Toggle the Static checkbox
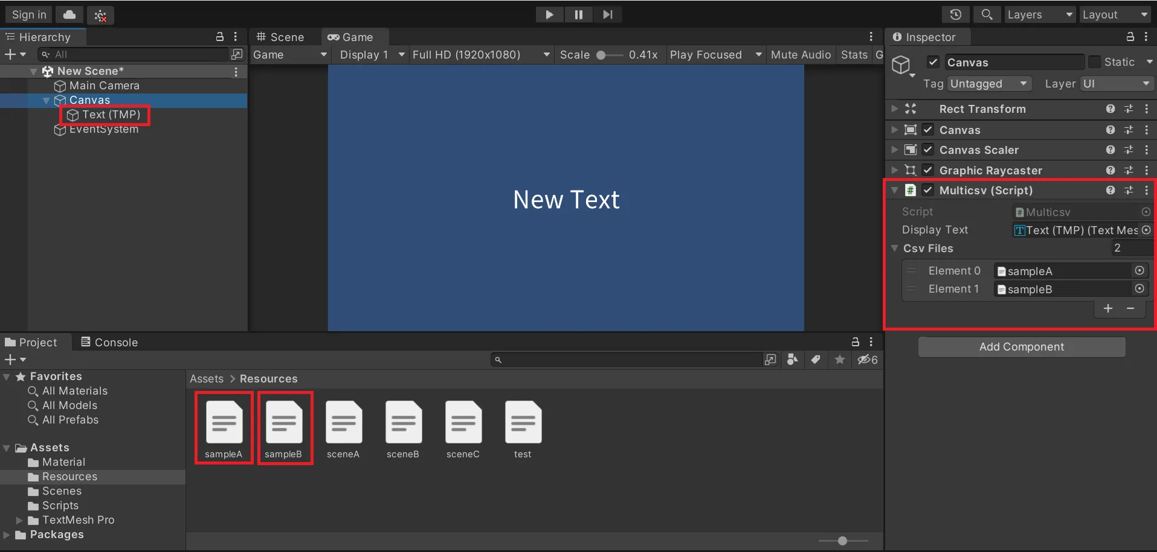The width and height of the screenshot is (1157, 552). tap(1094, 62)
